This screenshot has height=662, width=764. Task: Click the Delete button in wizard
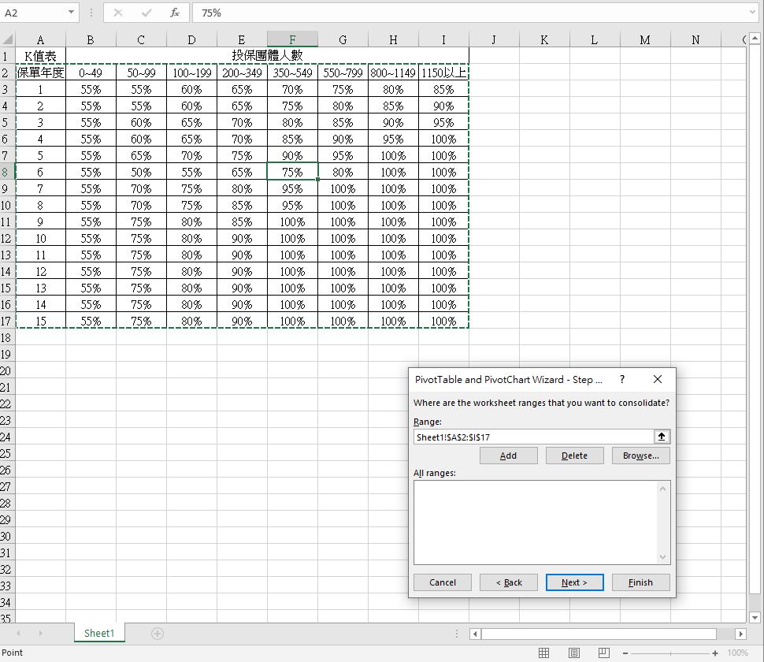[x=574, y=456]
